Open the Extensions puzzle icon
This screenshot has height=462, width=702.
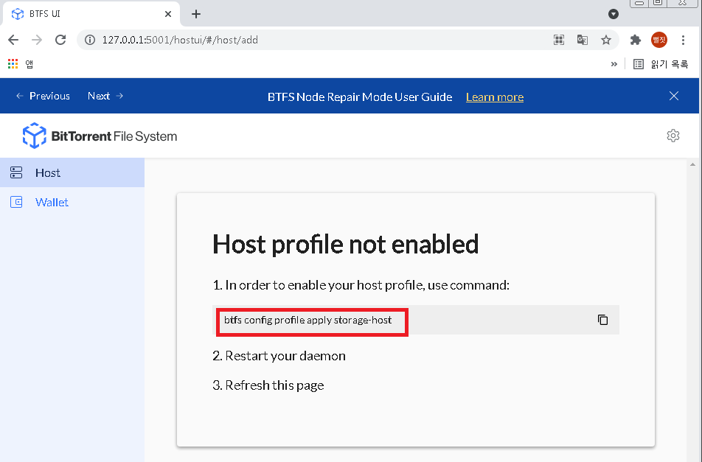point(636,40)
